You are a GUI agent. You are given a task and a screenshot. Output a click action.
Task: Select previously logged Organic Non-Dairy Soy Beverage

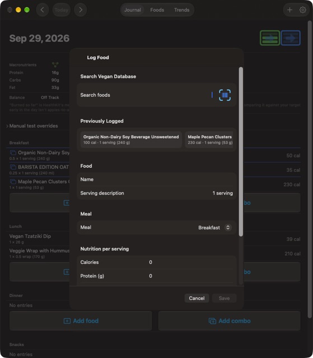131,139
